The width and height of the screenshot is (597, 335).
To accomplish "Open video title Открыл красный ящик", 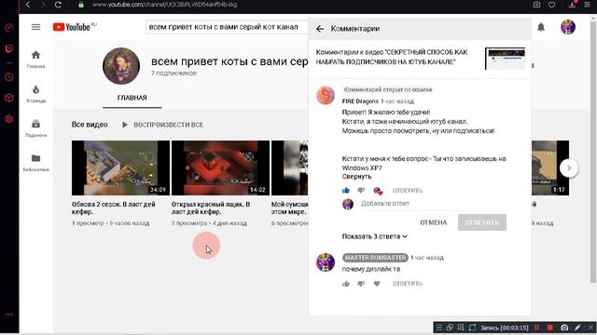I will coord(211,208).
